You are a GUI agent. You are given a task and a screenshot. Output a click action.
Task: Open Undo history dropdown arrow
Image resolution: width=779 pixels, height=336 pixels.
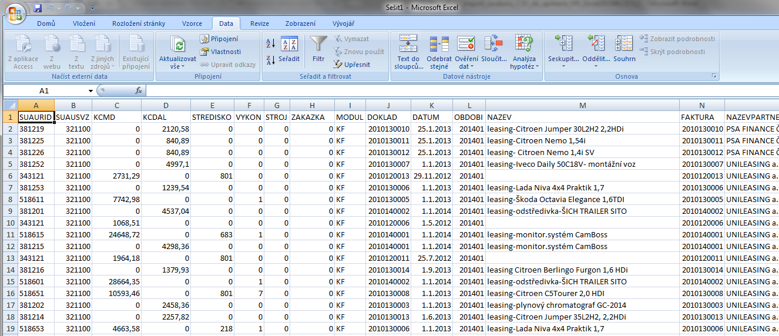[x=61, y=9]
